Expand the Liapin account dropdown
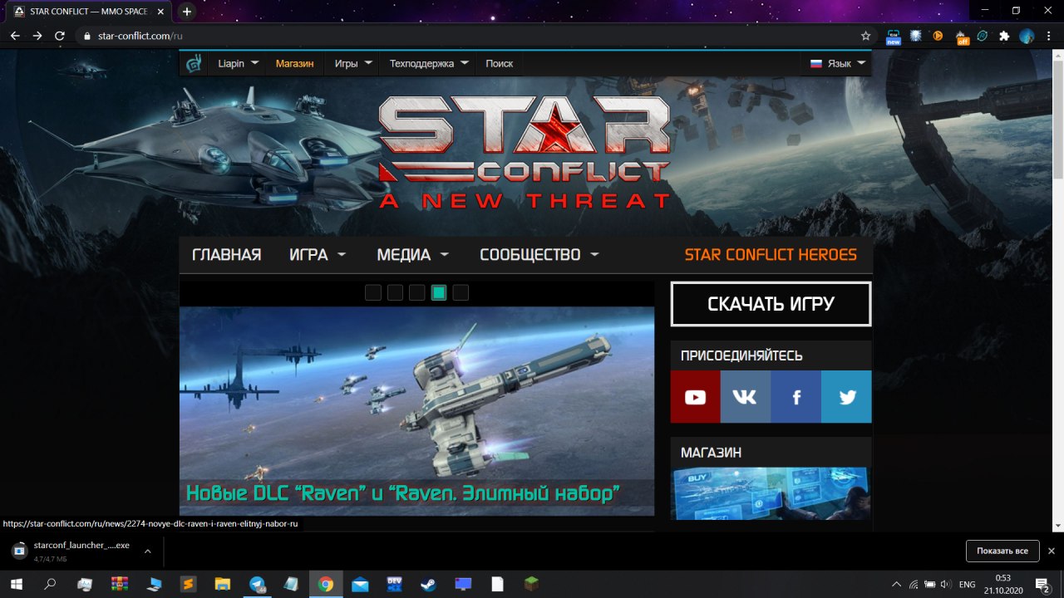This screenshot has width=1064, height=598. tap(239, 63)
